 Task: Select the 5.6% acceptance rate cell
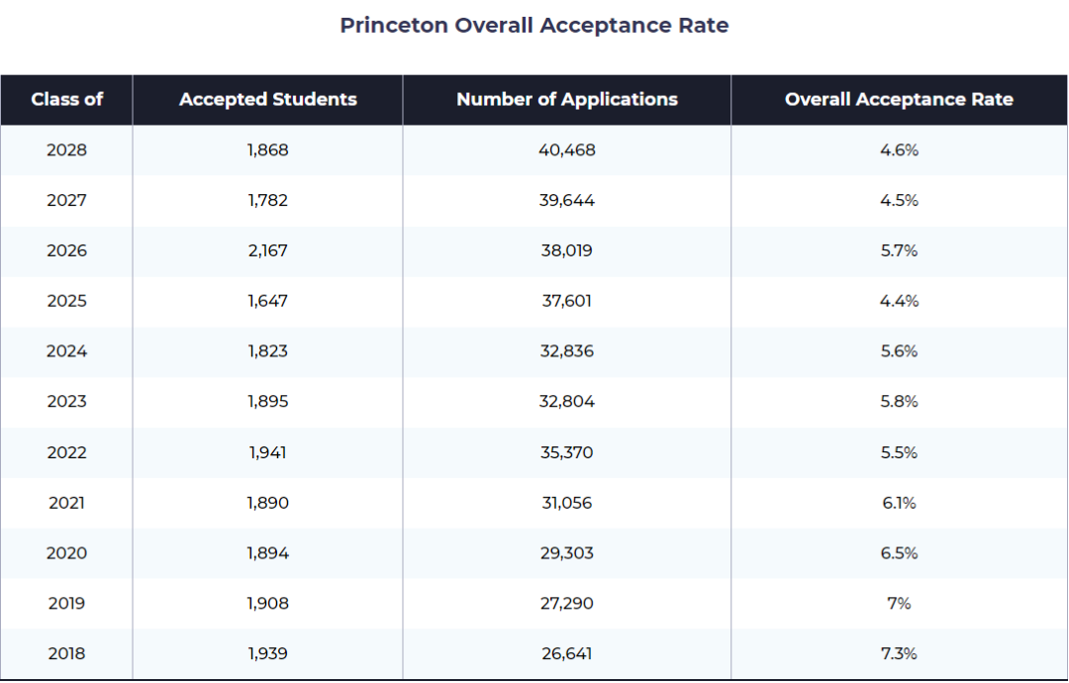(x=899, y=351)
